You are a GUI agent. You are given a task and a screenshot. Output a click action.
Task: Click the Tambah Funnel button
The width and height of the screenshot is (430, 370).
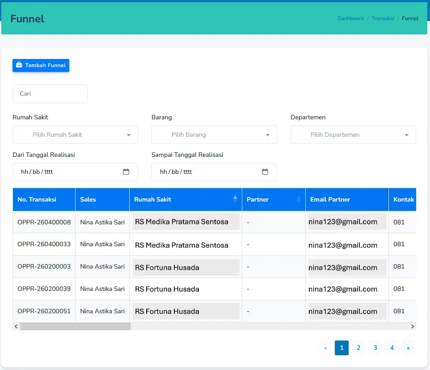tap(41, 65)
